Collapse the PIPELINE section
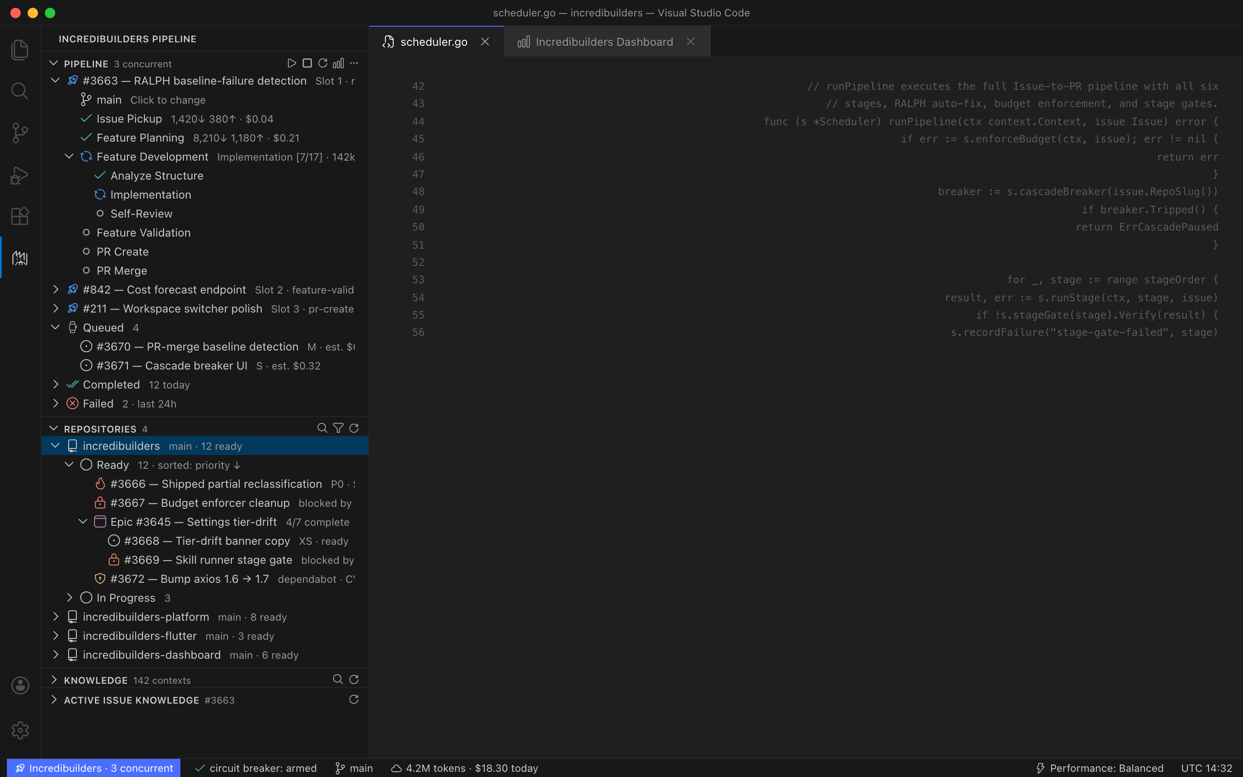Screen dimensions: 1243x777 54,63
